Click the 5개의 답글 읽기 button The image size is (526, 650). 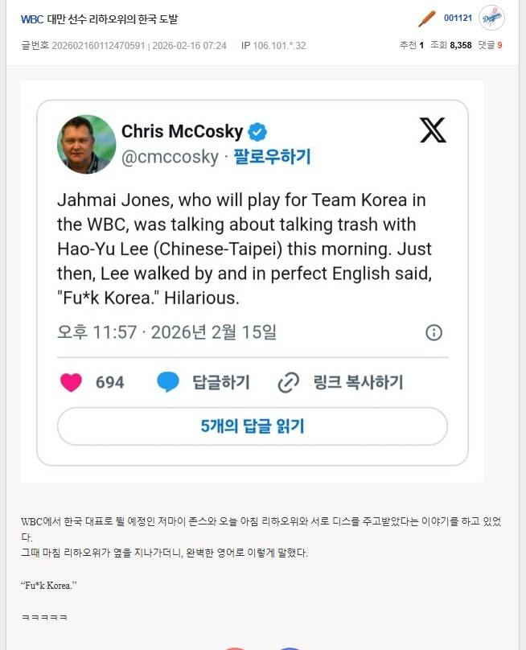253,426
